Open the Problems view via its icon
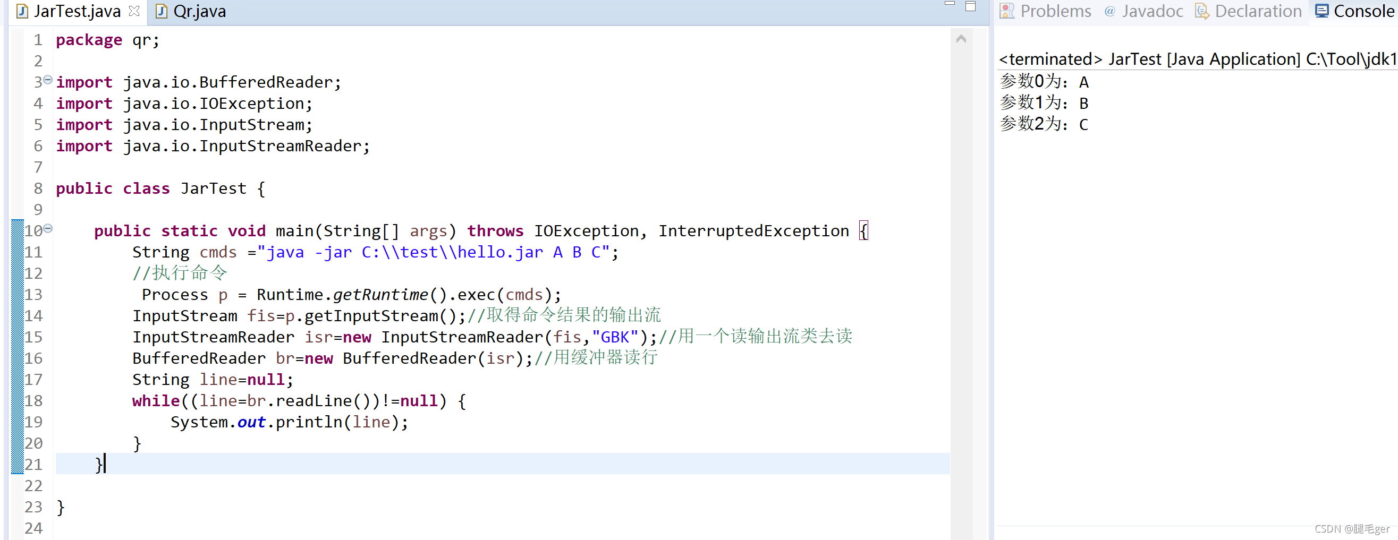This screenshot has width=1398, height=540. click(1008, 10)
